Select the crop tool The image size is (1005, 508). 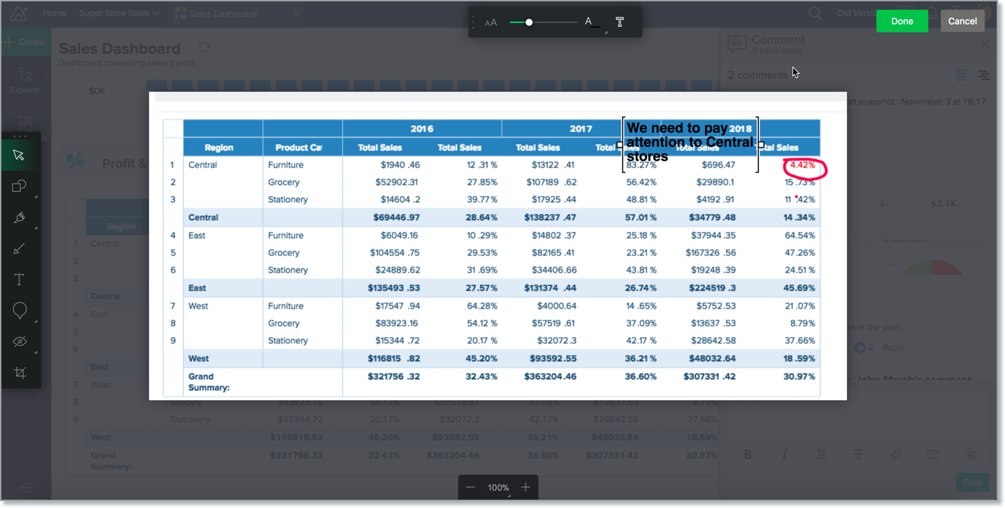(x=19, y=373)
